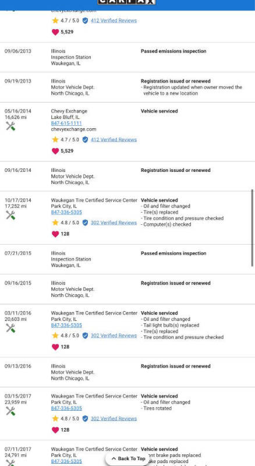The image size is (255, 466).
Task: Click wrench icon for 05/16/2014 service
Action: pyautogui.click(x=10, y=126)
